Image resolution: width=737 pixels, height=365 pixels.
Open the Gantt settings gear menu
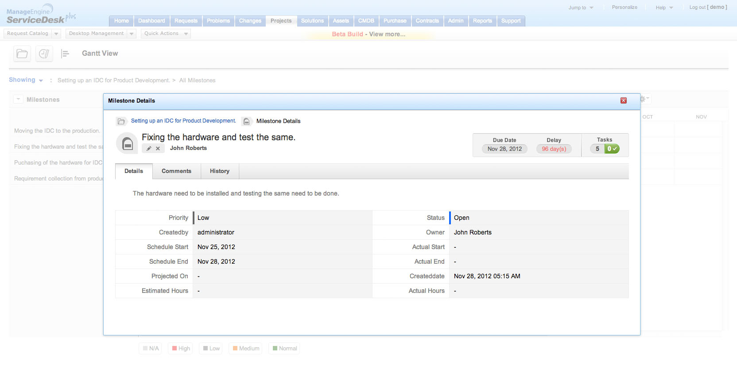(644, 99)
